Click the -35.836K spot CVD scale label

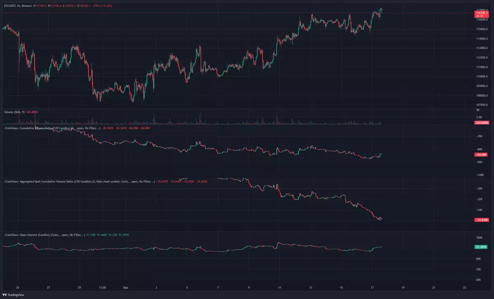[x=481, y=220]
